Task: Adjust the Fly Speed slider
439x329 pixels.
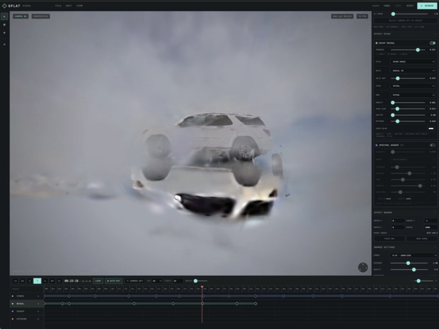Action: (393, 14)
